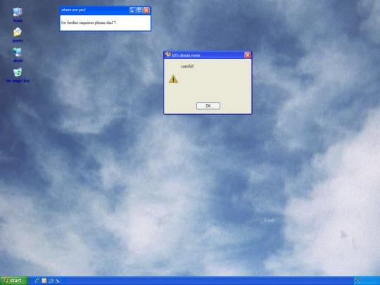Image resolution: width=380 pixels, height=285 pixels.
Task: Click the fourth quick launch icon with arrow
Action: point(58,281)
